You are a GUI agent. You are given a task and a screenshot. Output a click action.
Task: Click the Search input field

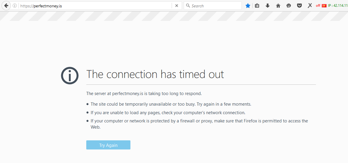[x=215, y=6]
